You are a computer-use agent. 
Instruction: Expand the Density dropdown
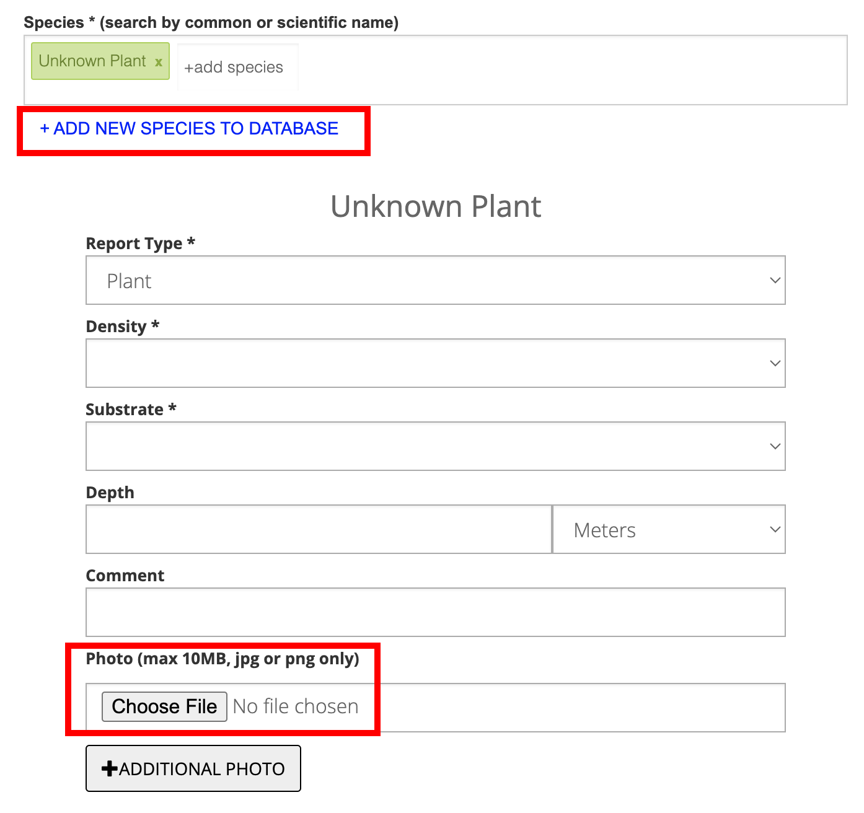coord(435,364)
